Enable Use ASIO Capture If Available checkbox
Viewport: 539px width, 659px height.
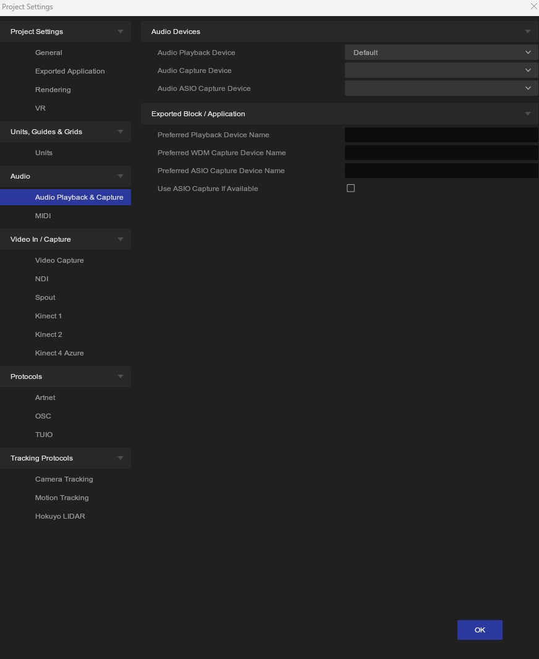pos(350,188)
